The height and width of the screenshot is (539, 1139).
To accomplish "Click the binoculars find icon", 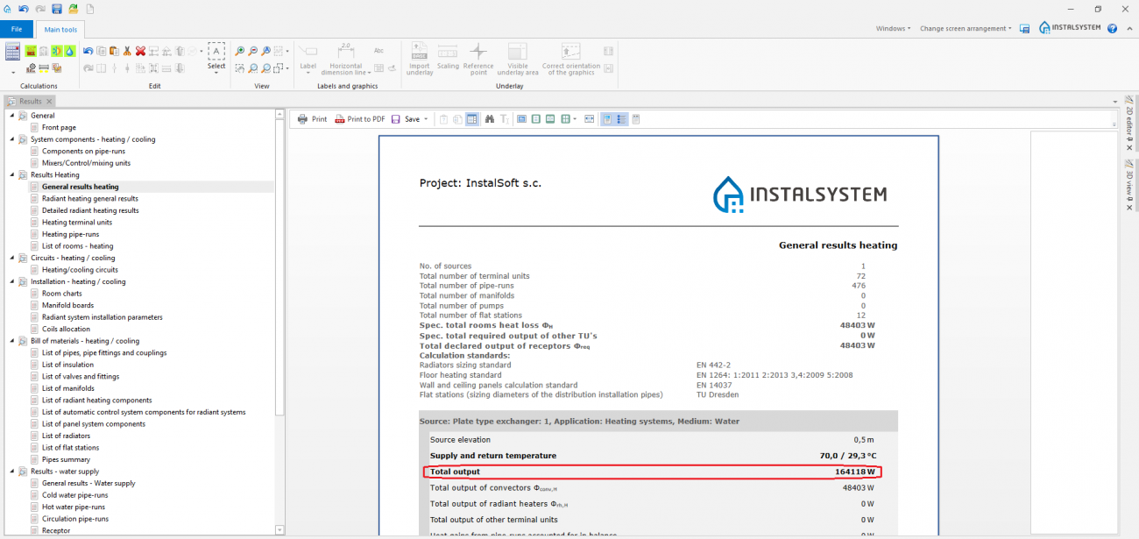I will [x=490, y=119].
